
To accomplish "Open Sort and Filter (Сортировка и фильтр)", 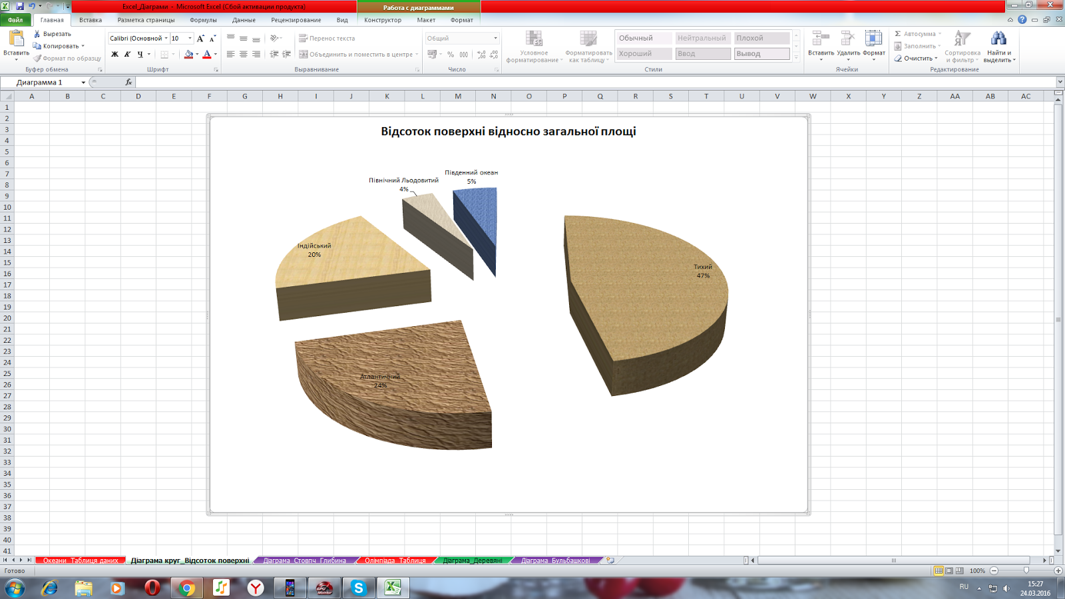I will coord(962,47).
